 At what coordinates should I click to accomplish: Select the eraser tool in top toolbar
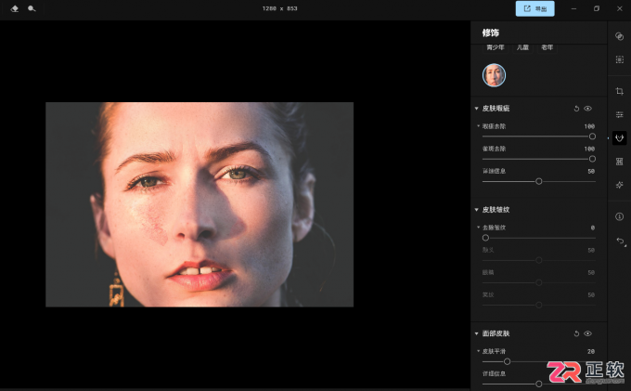(15, 8)
